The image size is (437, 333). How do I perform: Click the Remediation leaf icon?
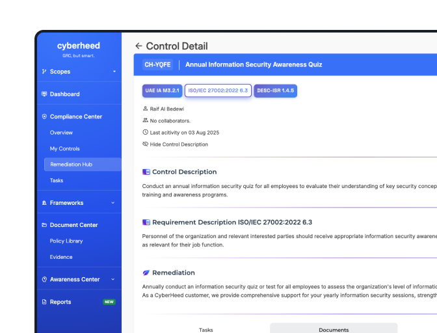point(146,273)
